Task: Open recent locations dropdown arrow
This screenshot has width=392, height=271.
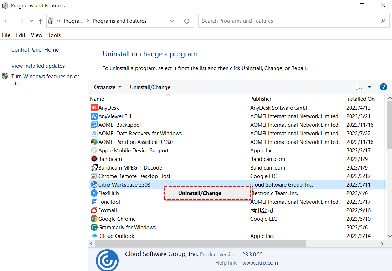Action: pos(31,21)
